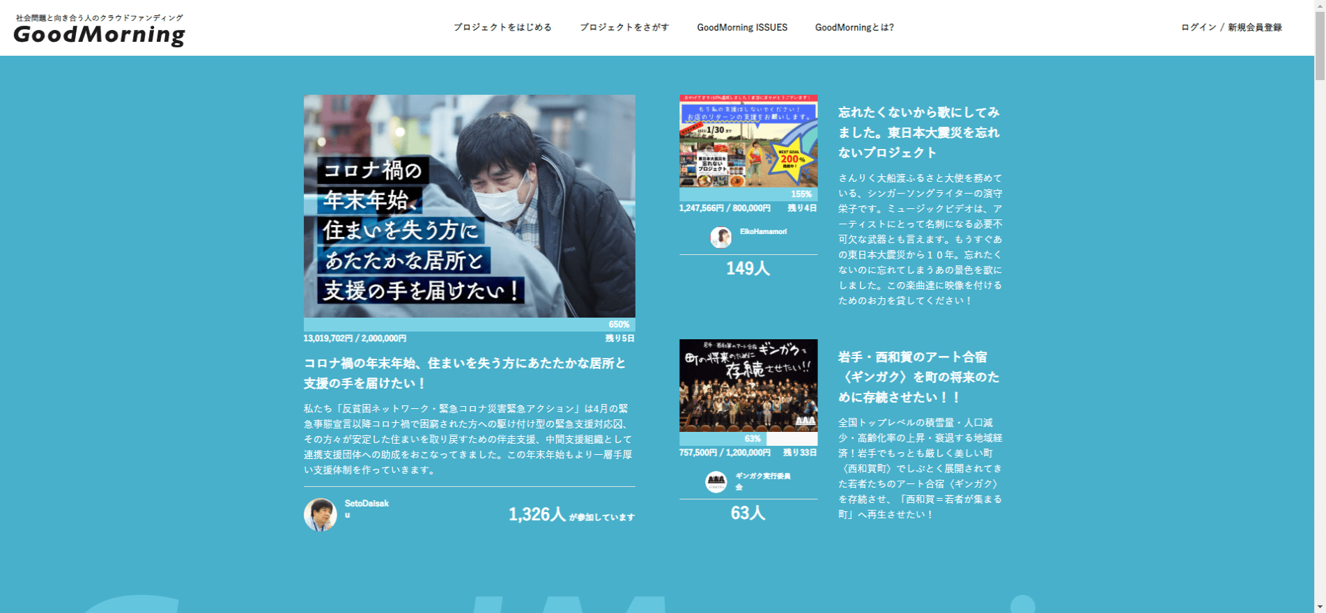Open the ギンガク project thumbnail
Viewport: 1326px width, 613px height.
point(748,385)
